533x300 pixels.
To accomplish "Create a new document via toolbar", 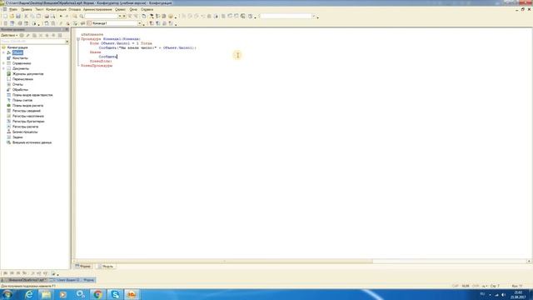I will pyautogui.click(x=5, y=16).
